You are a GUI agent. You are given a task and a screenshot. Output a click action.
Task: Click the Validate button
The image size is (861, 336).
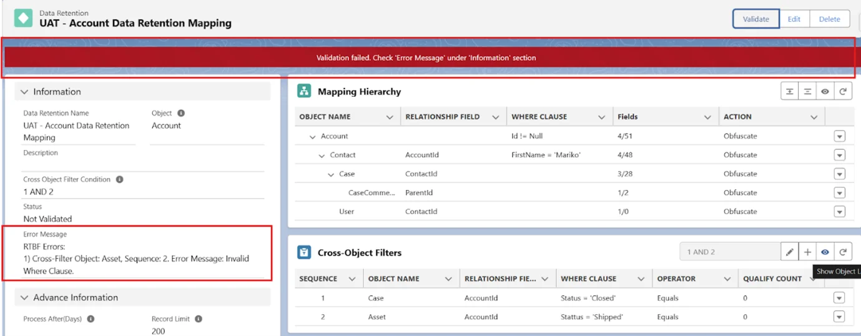coord(755,19)
